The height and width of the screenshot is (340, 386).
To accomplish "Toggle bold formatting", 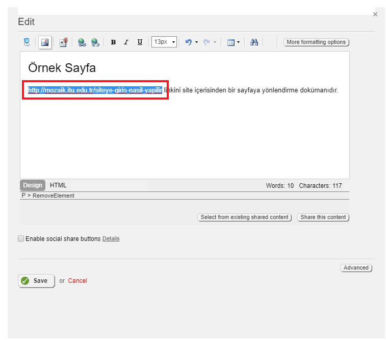I will (113, 42).
